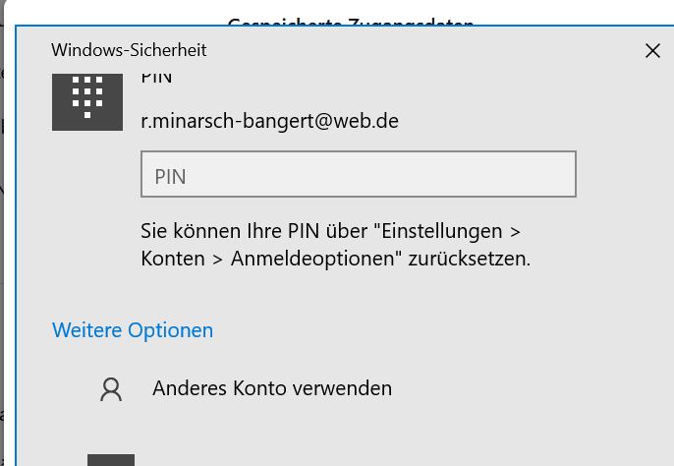Open the Weitere Optionen link
Screen dimensions: 674x466
point(133,330)
